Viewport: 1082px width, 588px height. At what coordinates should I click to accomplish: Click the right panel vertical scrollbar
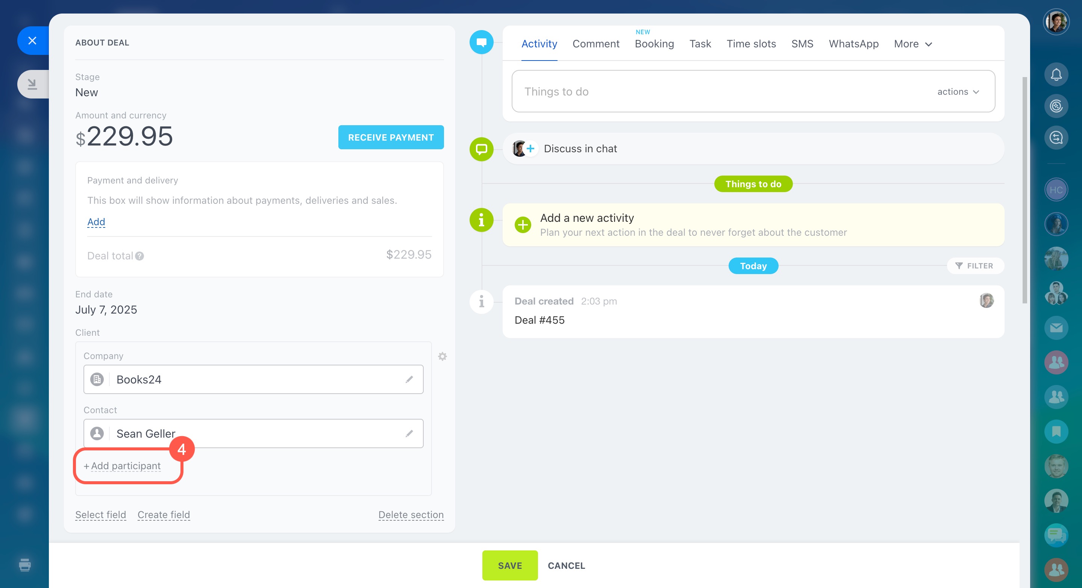1024,190
